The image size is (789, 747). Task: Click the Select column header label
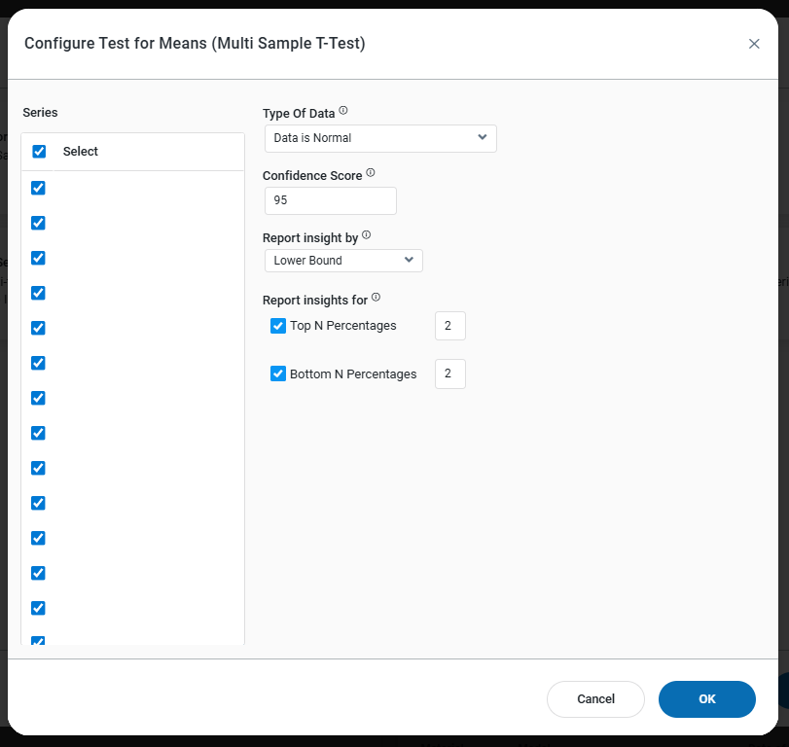coord(81,152)
